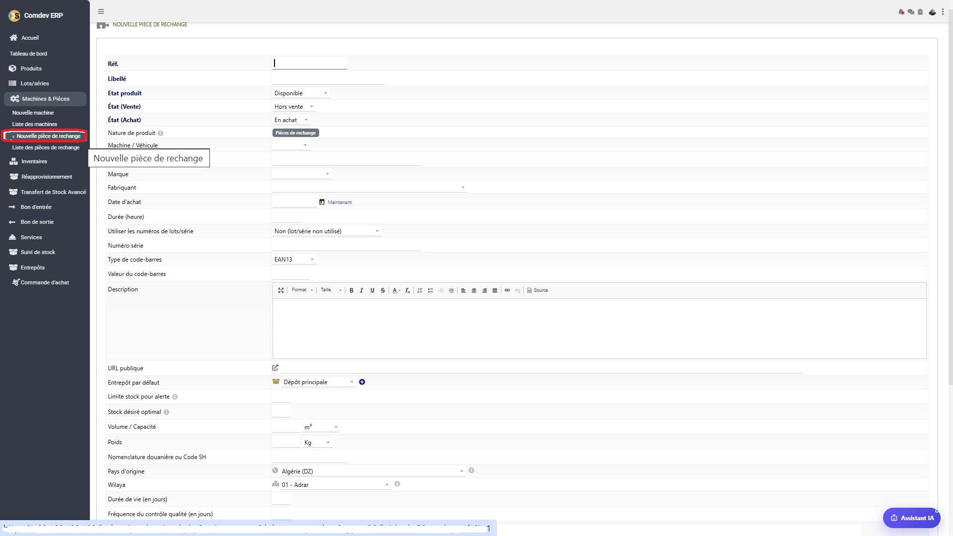Open the Format dropdown in the editor

302,290
